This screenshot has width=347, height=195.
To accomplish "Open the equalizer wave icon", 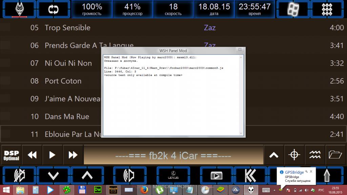I will [315, 155].
